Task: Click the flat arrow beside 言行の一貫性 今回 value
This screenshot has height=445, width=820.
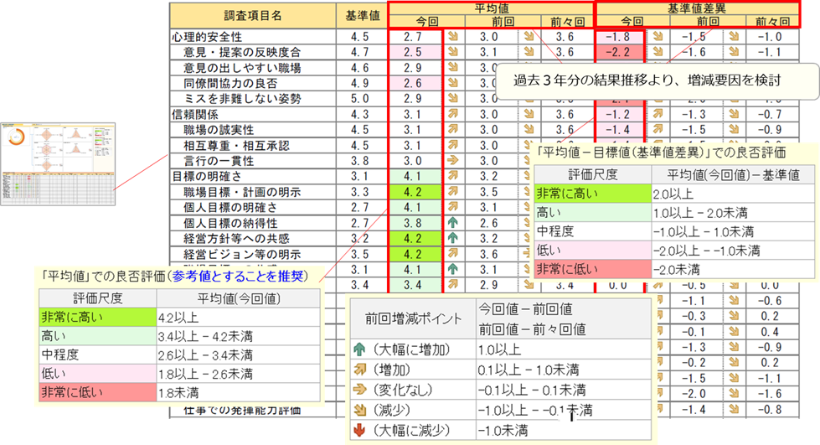Action: pyautogui.click(x=452, y=160)
